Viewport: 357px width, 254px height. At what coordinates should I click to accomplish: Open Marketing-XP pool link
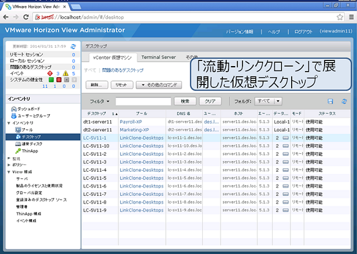(x=134, y=130)
